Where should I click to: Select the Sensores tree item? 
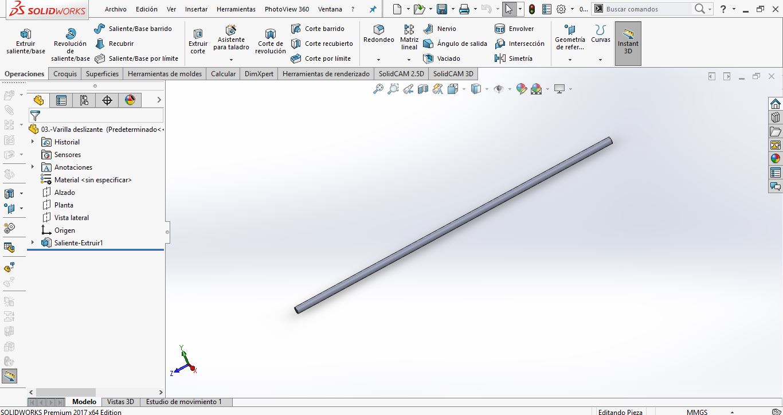pos(61,155)
